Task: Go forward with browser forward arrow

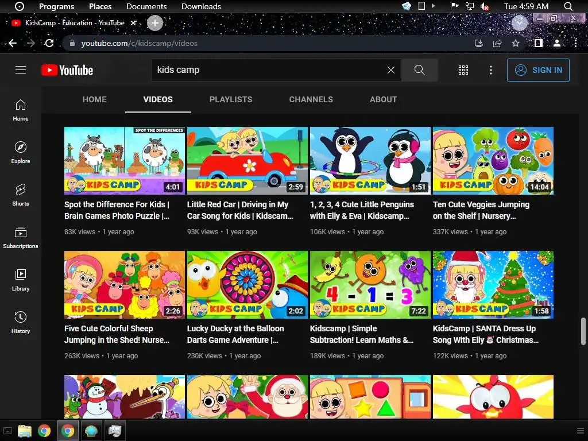Action: [x=31, y=43]
